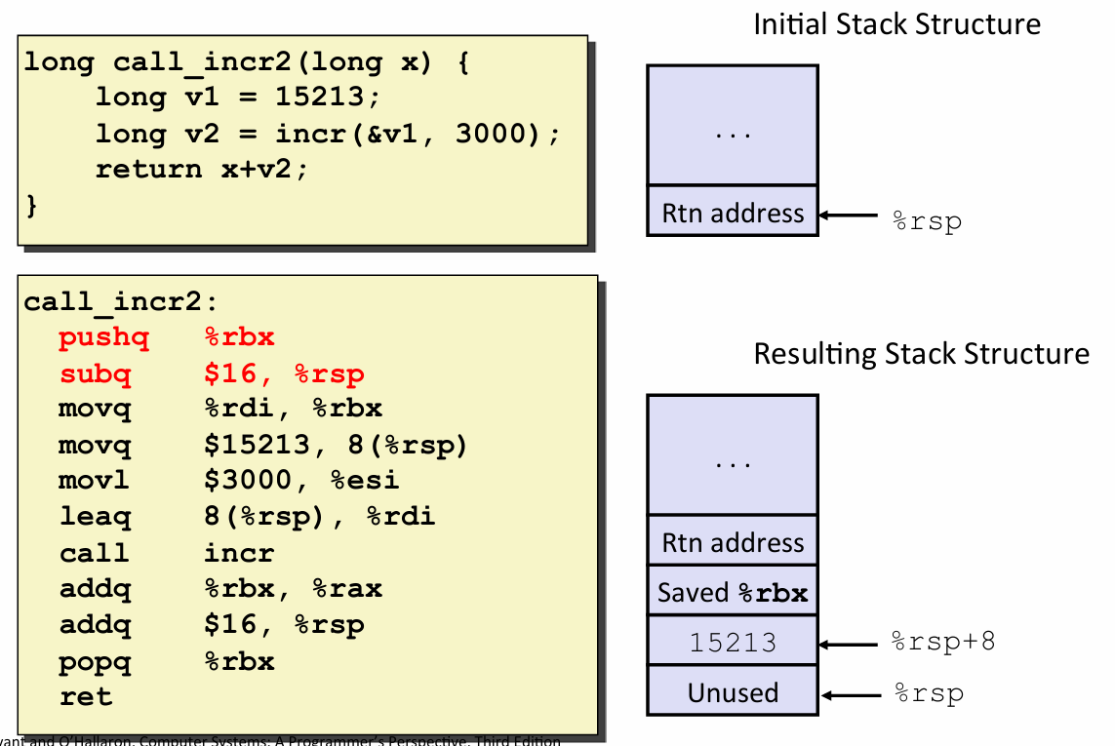Select the addq %rbx, %rax line

pyautogui.click(x=219, y=589)
